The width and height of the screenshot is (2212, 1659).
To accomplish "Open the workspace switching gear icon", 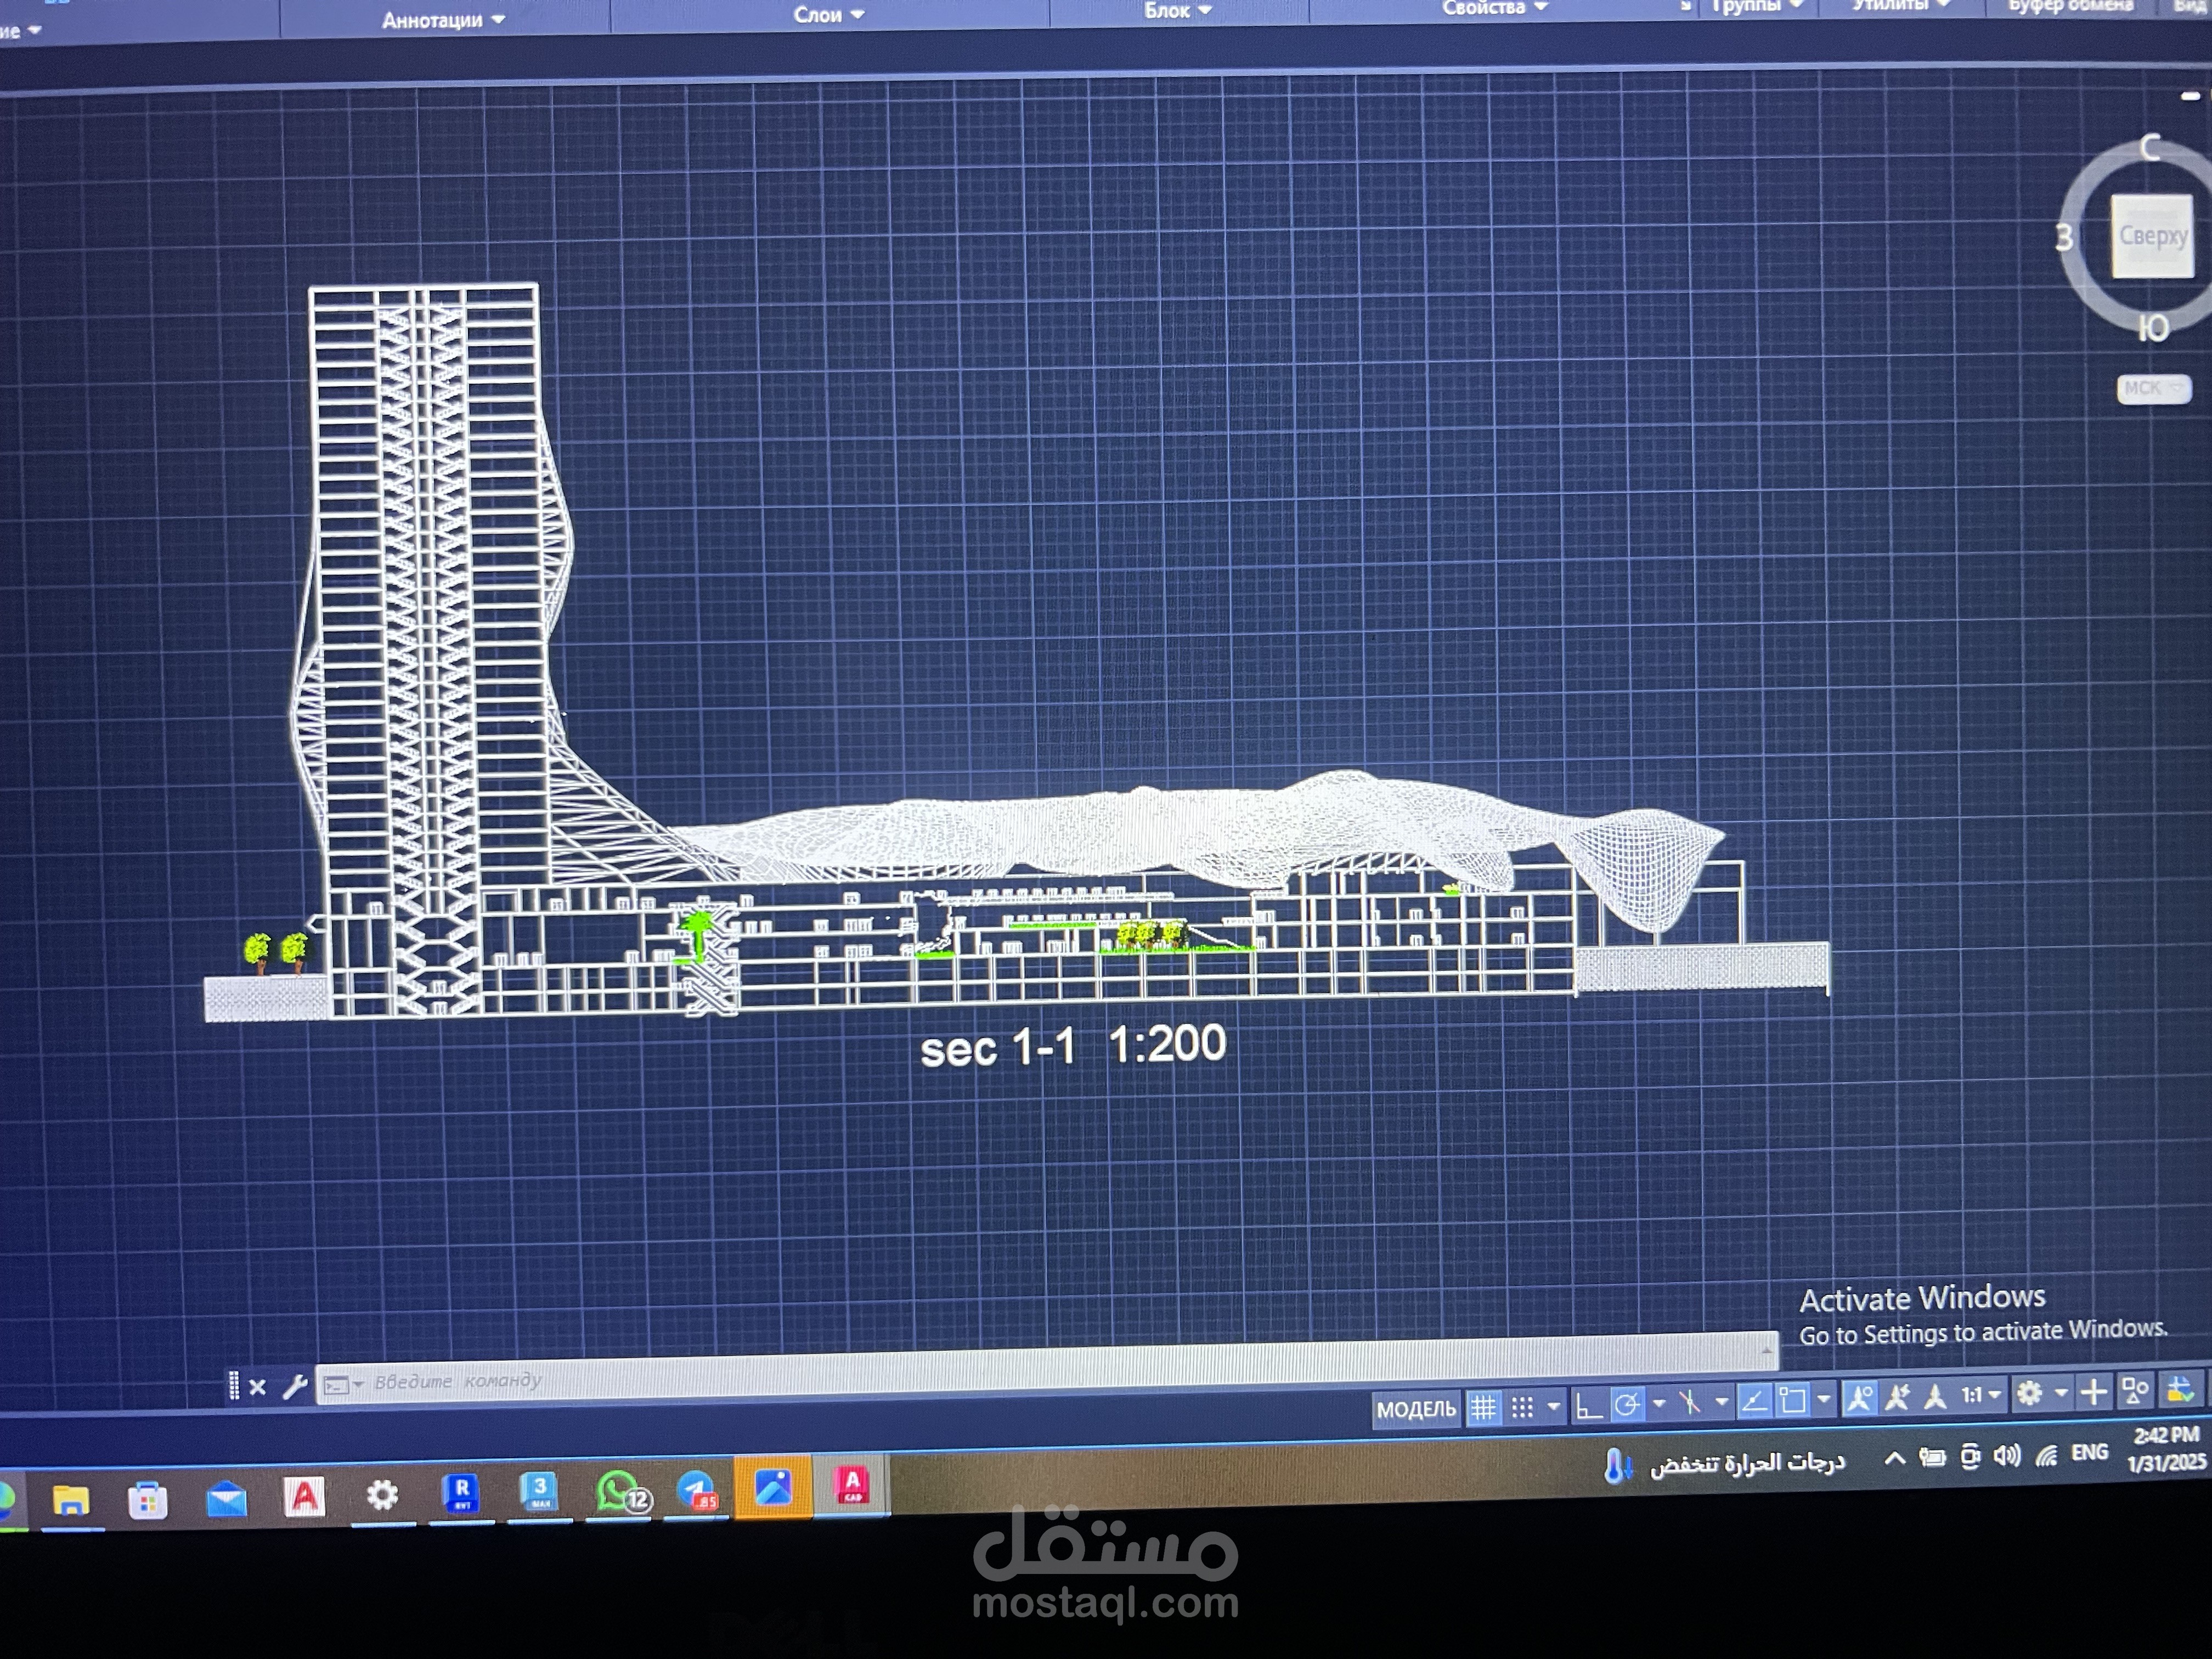I will coord(2029,1393).
